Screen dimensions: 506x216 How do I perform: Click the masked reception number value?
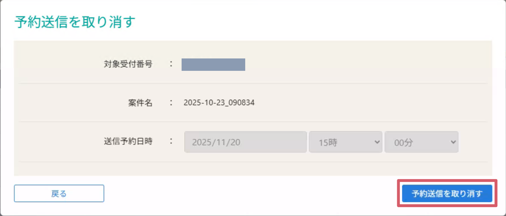click(213, 64)
